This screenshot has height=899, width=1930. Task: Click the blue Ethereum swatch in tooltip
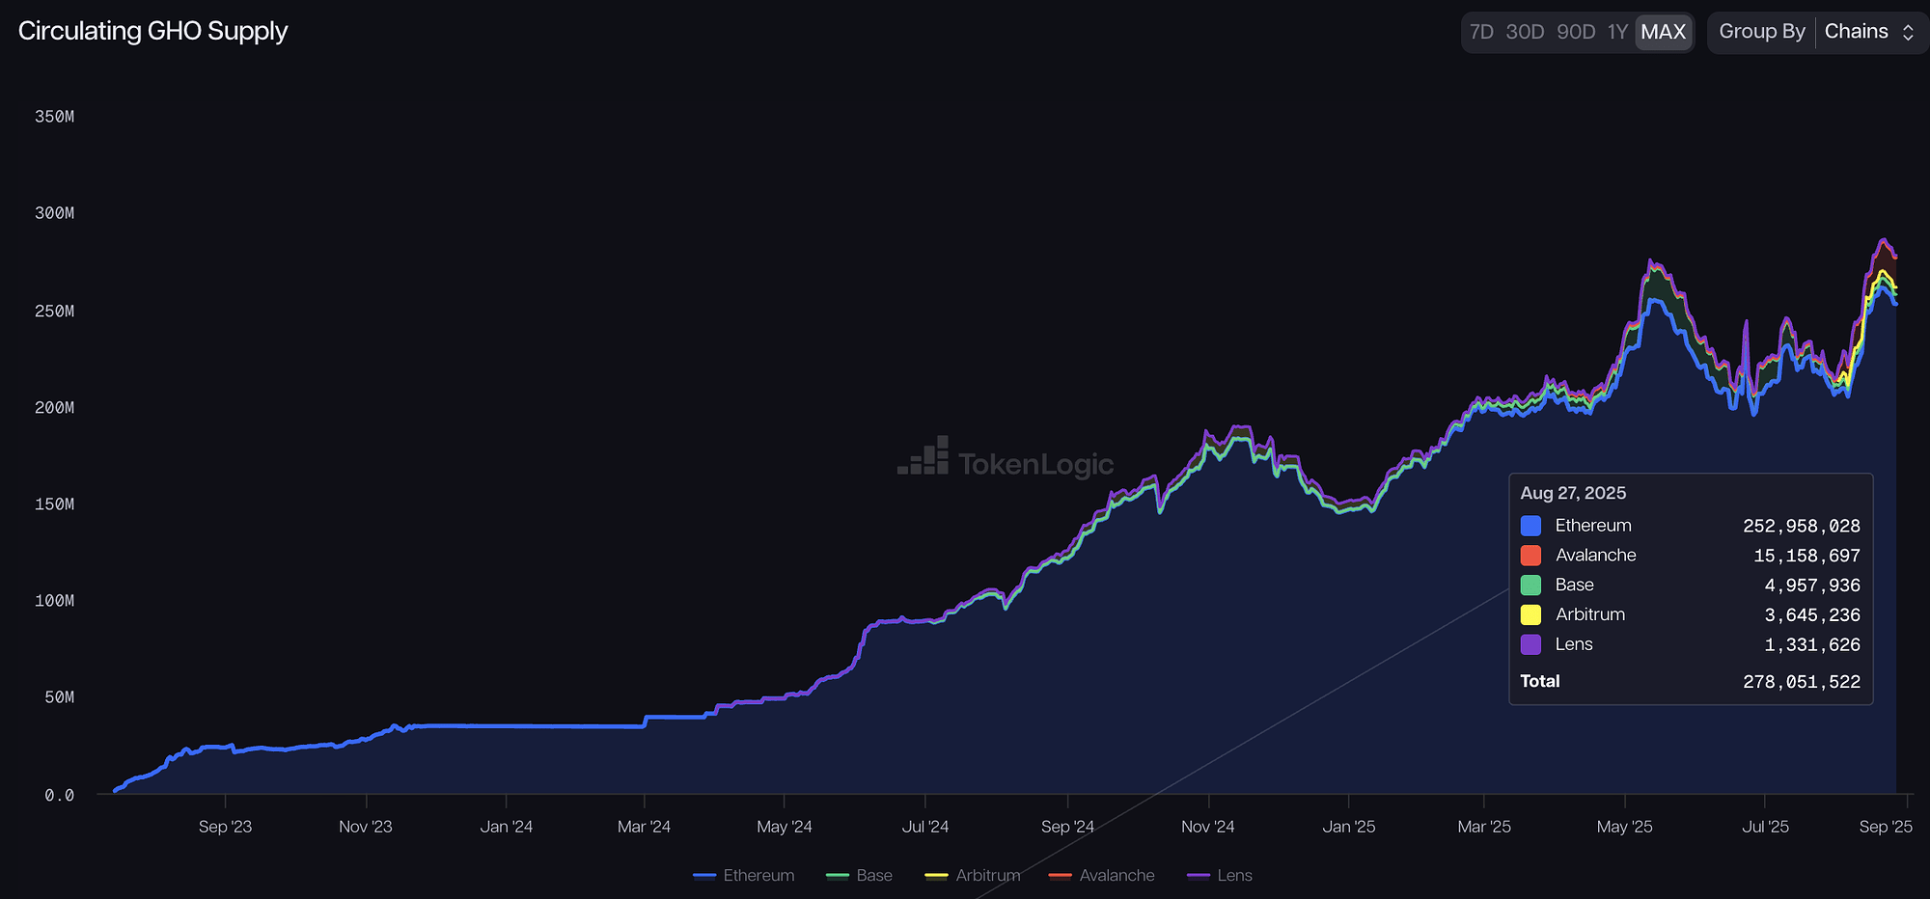click(x=1530, y=526)
